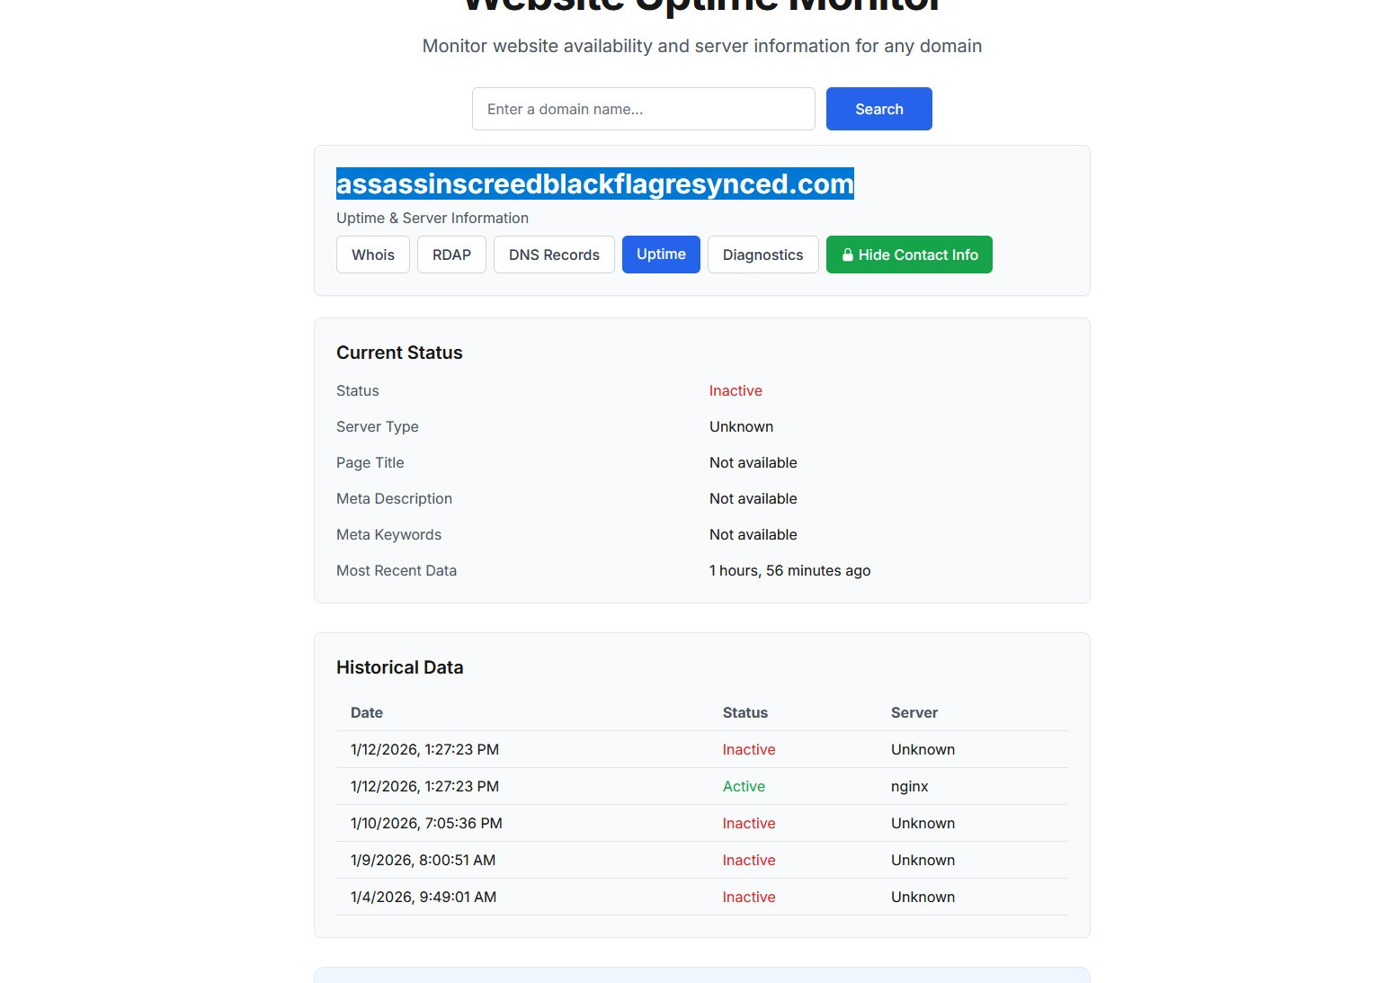Viewport: 1373px width, 983px height.
Task: Focus the domain name input field
Action: click(643, 109)
